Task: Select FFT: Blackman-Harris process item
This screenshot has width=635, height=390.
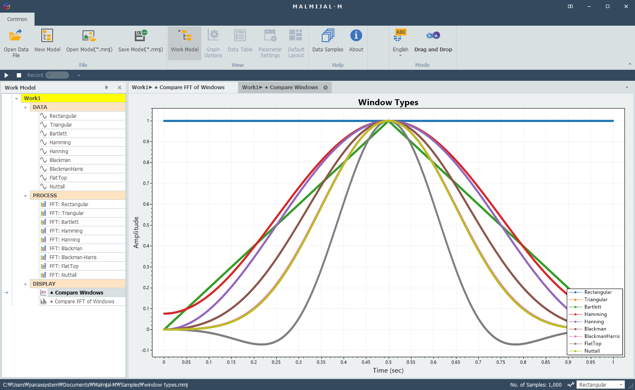Action: 82,257
